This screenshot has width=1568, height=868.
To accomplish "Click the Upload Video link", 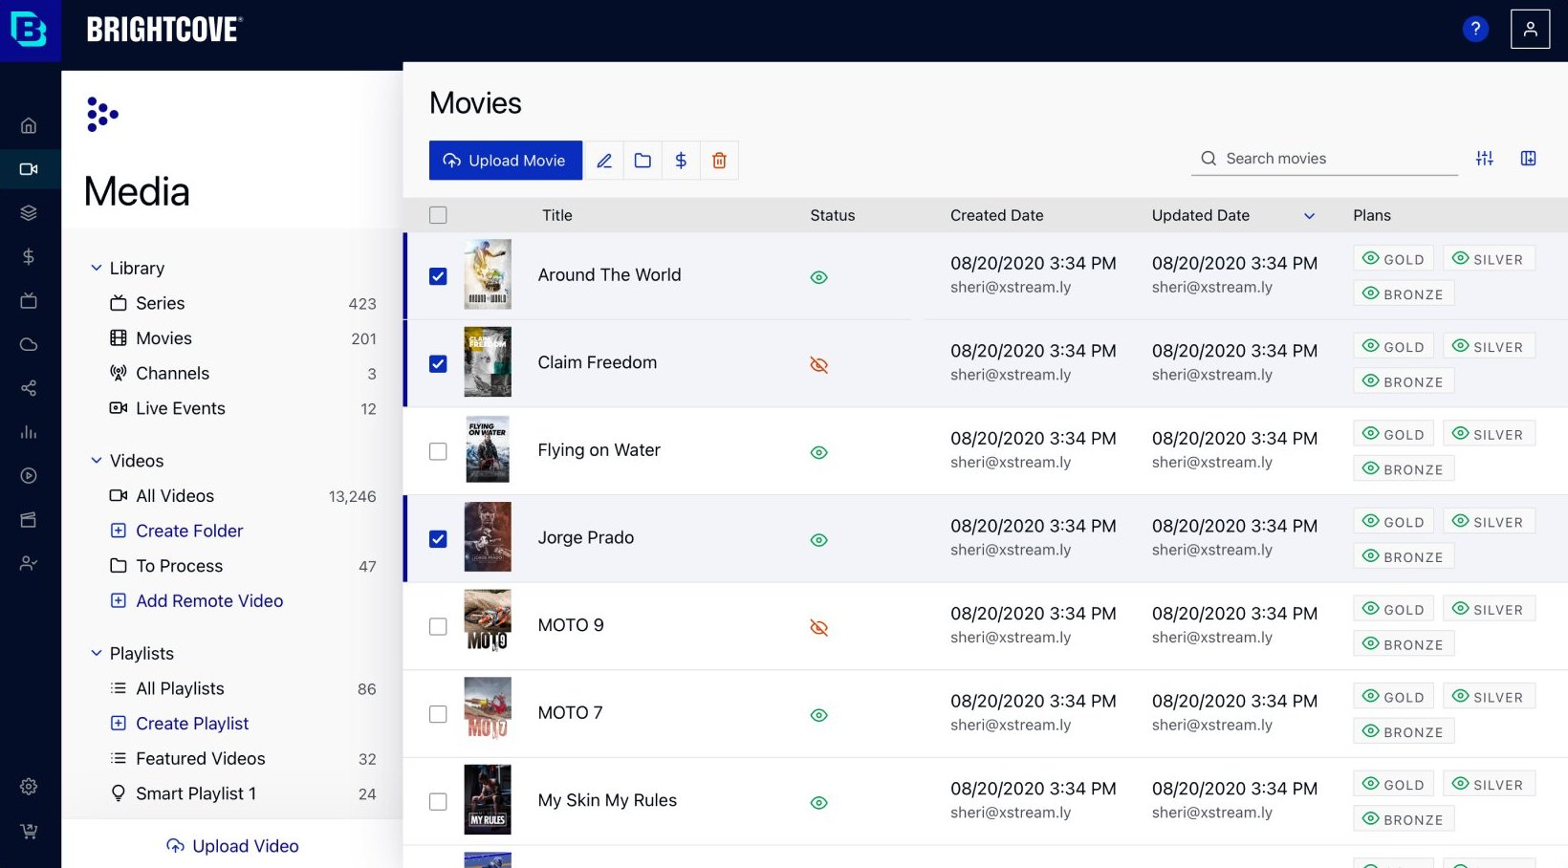I will click(x=232, y=846).
